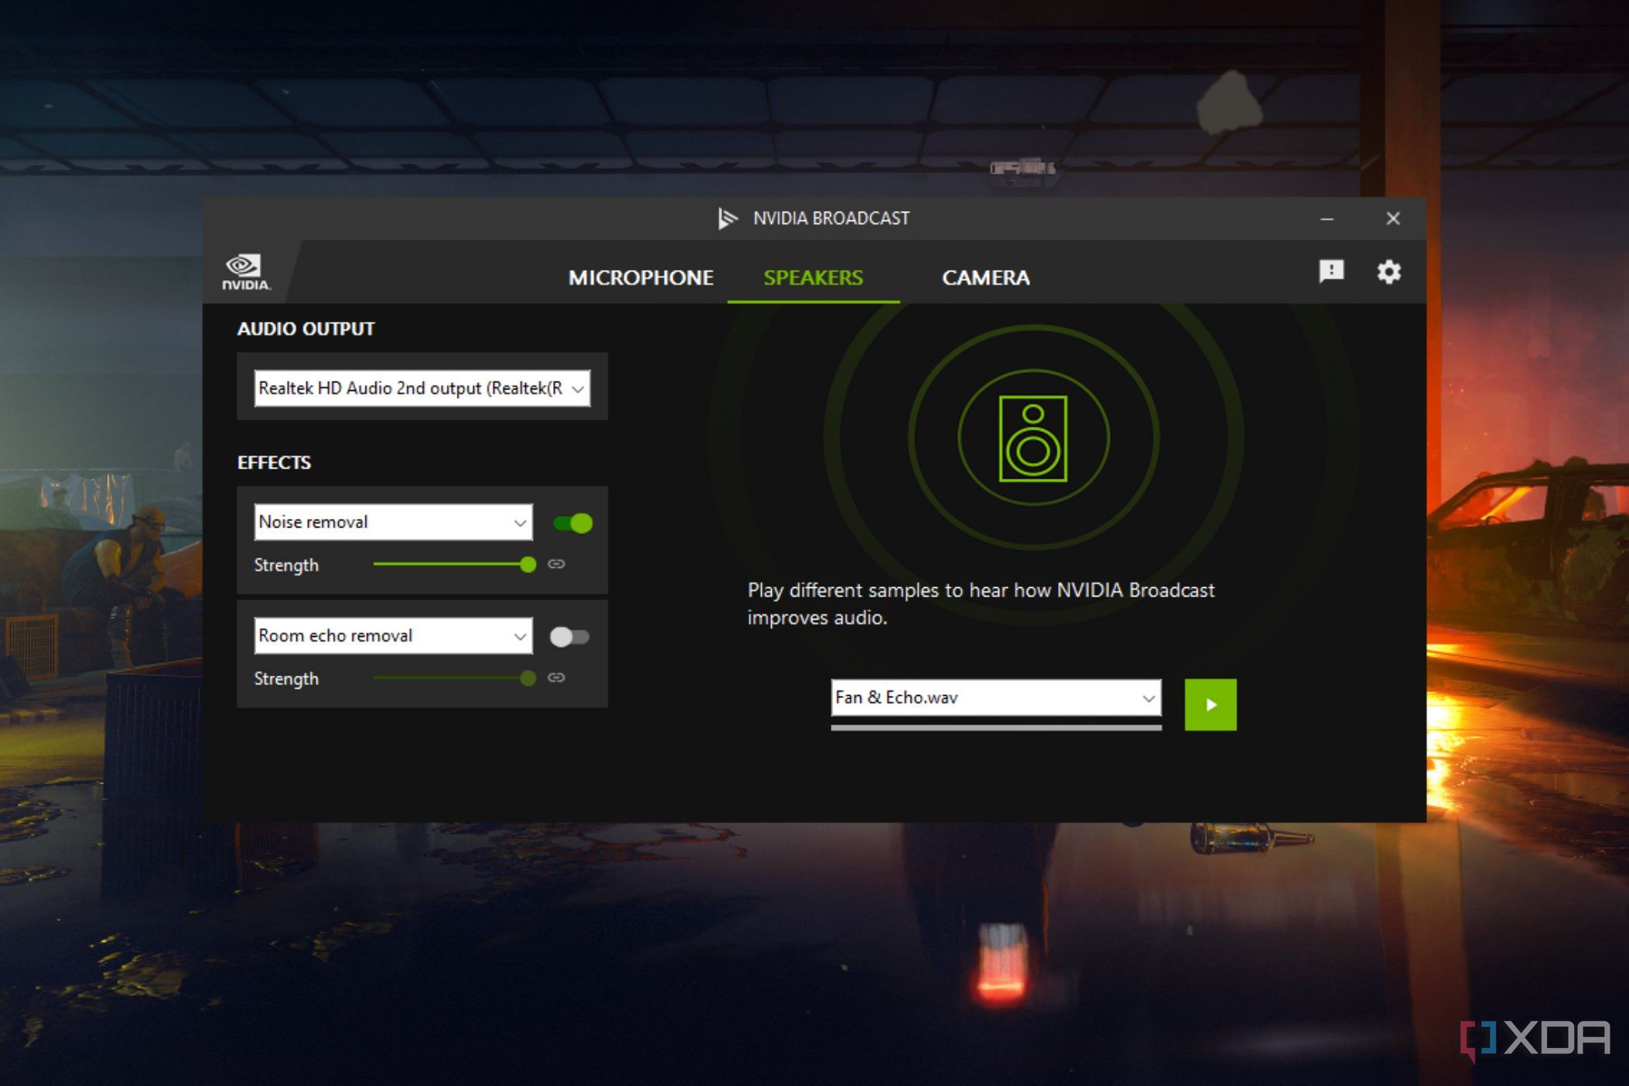Enable the Room echo removal toggle
This screenshot has height=1086, width=1629.
coord(569,637)
